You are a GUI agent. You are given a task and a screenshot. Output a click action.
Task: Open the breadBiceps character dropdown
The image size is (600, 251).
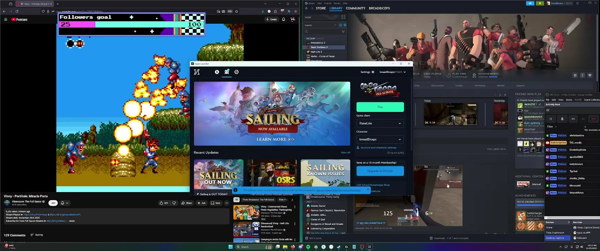380,139
